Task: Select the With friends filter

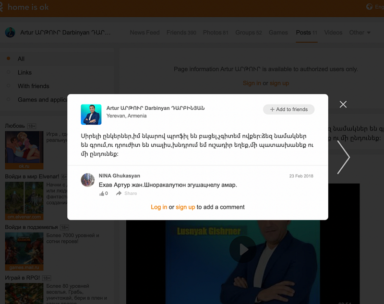Action: pyautogui.click(x=33, y=86)
